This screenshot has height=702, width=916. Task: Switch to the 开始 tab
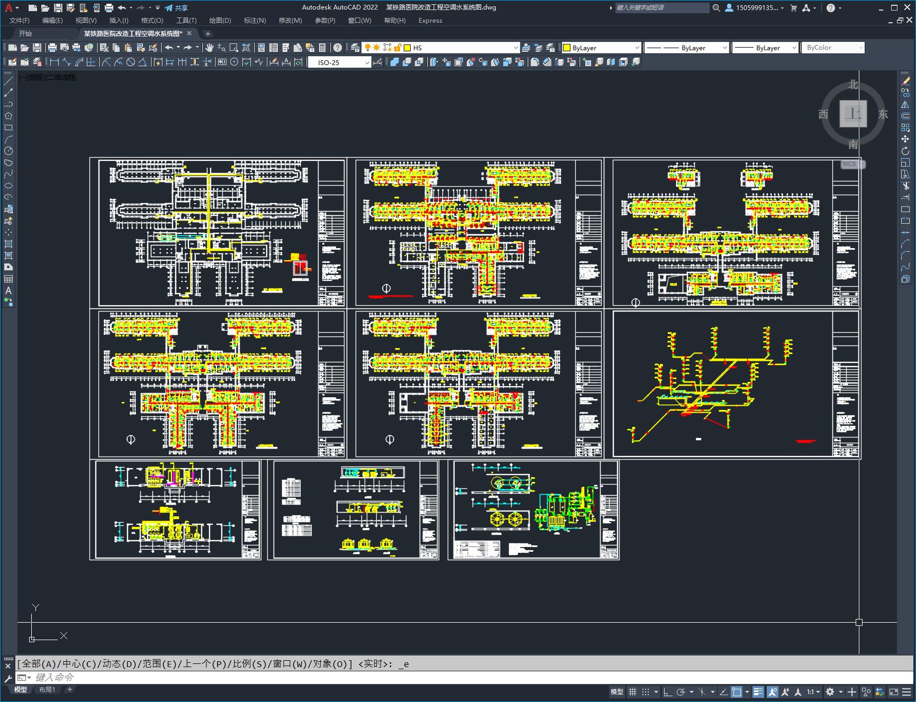(25, 33)
